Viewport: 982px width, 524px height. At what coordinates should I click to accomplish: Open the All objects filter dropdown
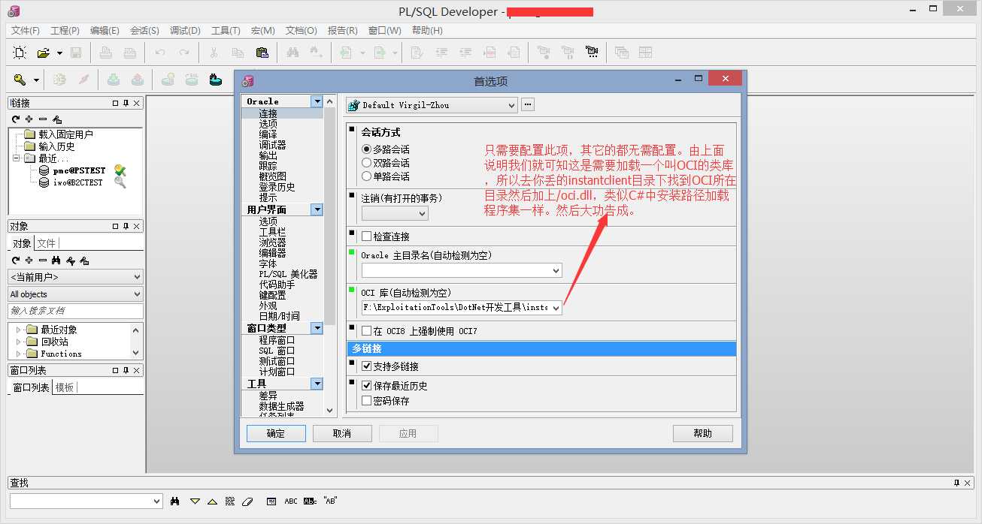tap(137, 294)
